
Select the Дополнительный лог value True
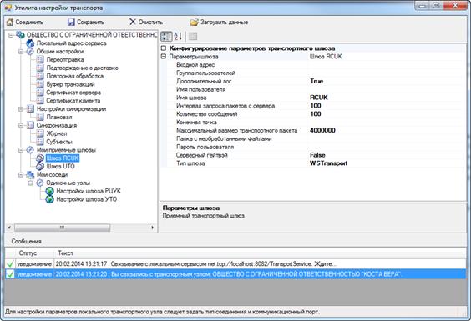point(387,82)
